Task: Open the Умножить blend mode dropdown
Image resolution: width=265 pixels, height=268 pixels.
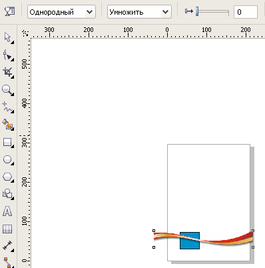Action: pyautogui.click(x=139, y=12)
